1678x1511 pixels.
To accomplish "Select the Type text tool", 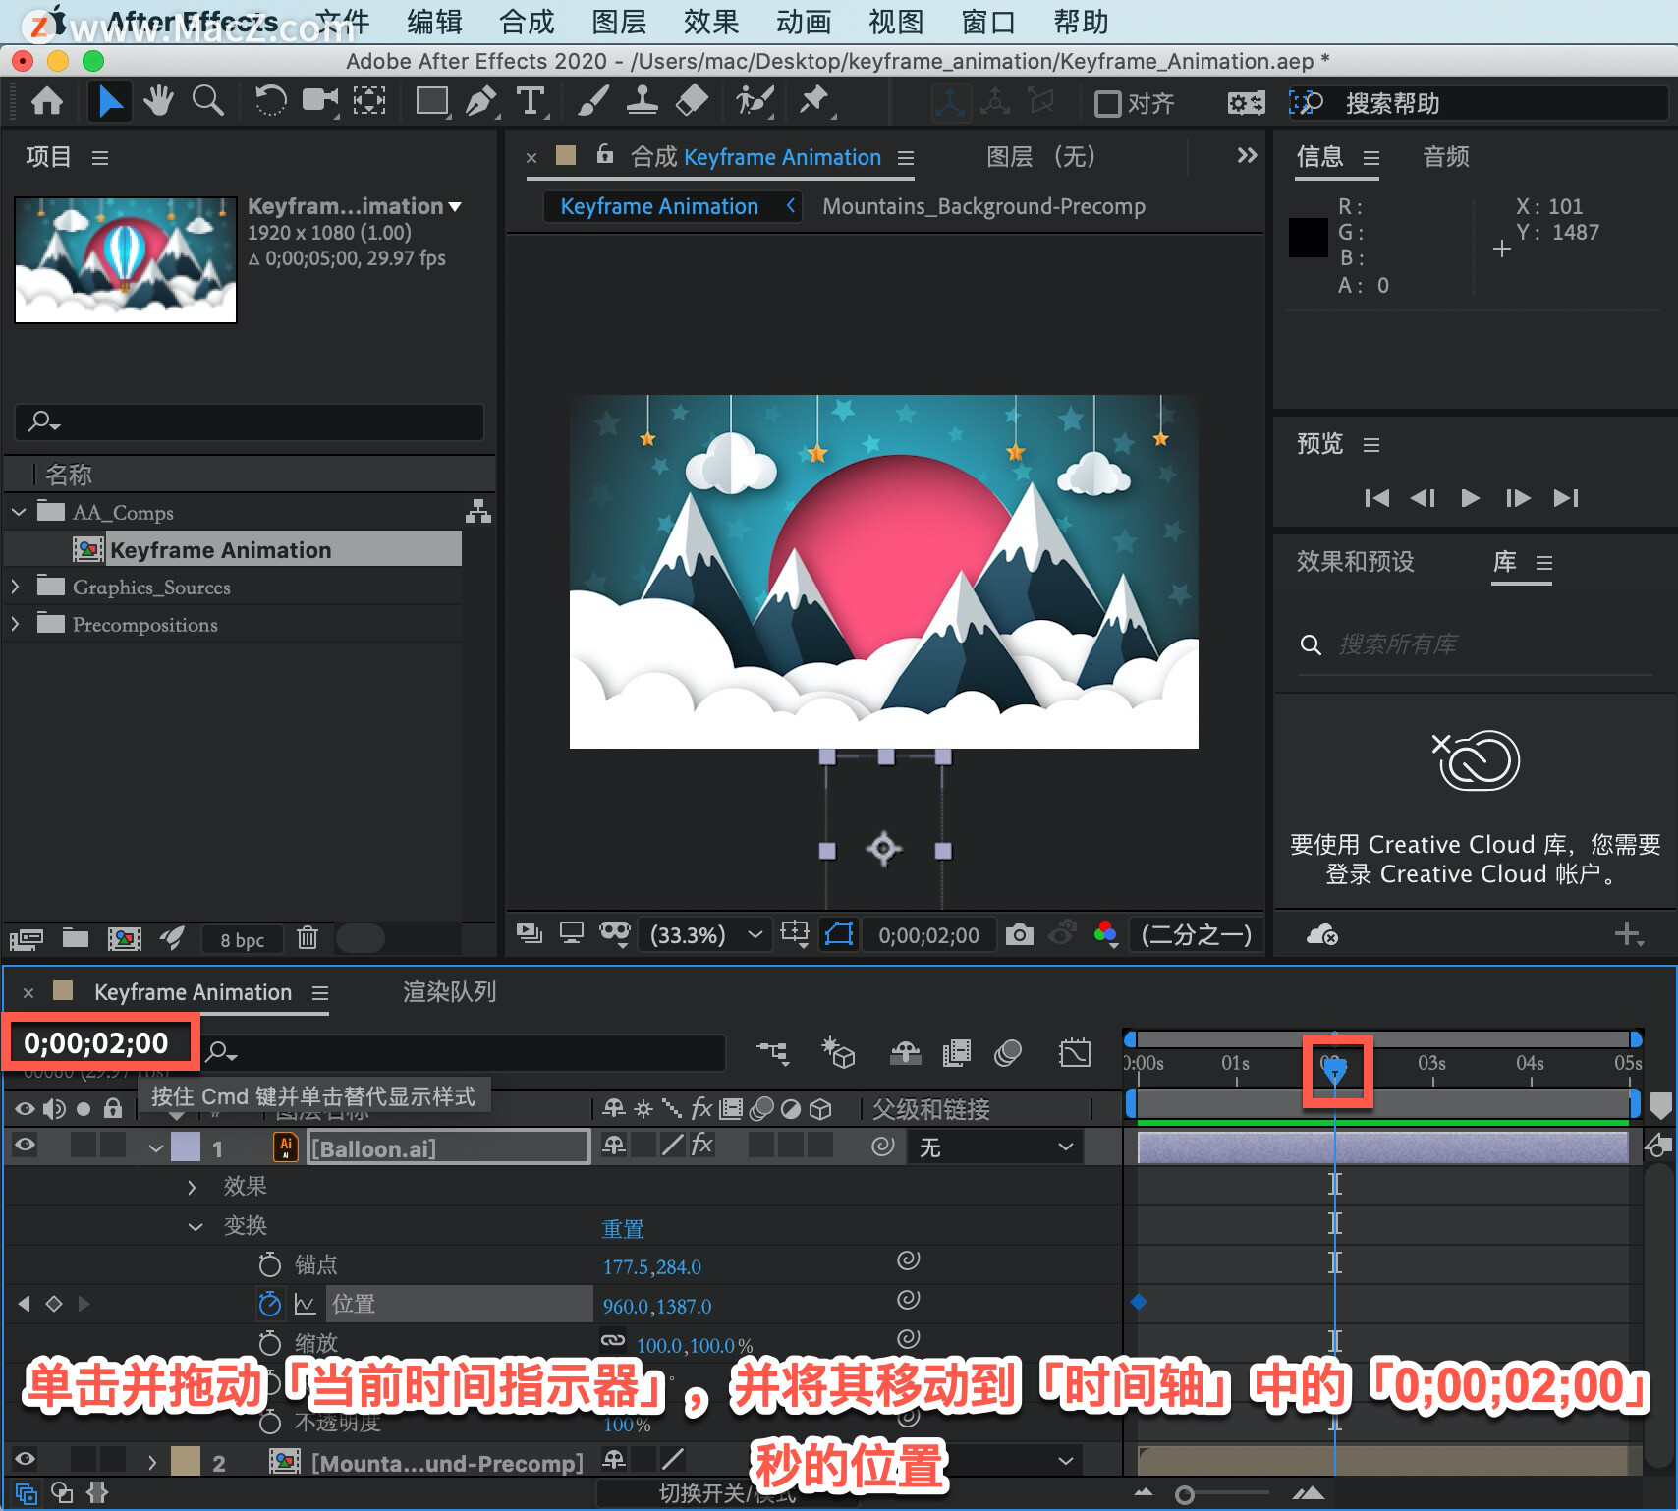I will [531, 101].
